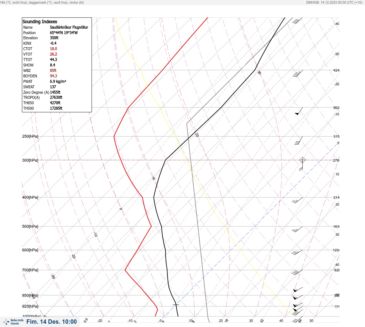This screenshot has height=327, width=365.
Task: Click the 214 height label on right axis
Action: 336,198
